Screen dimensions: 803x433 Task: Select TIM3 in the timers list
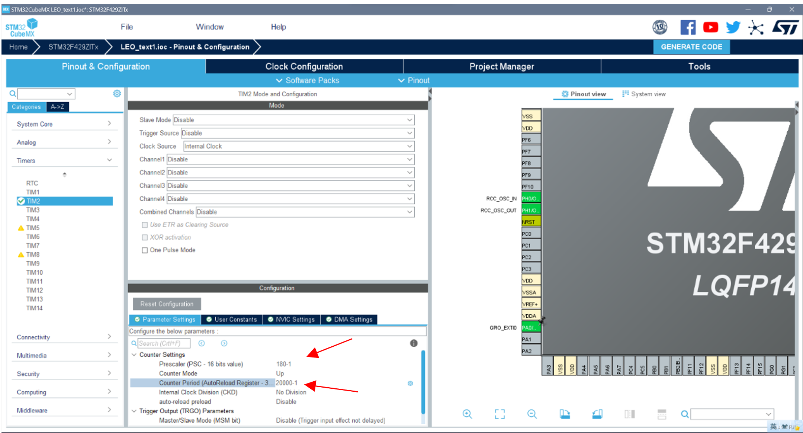(33, 210)
